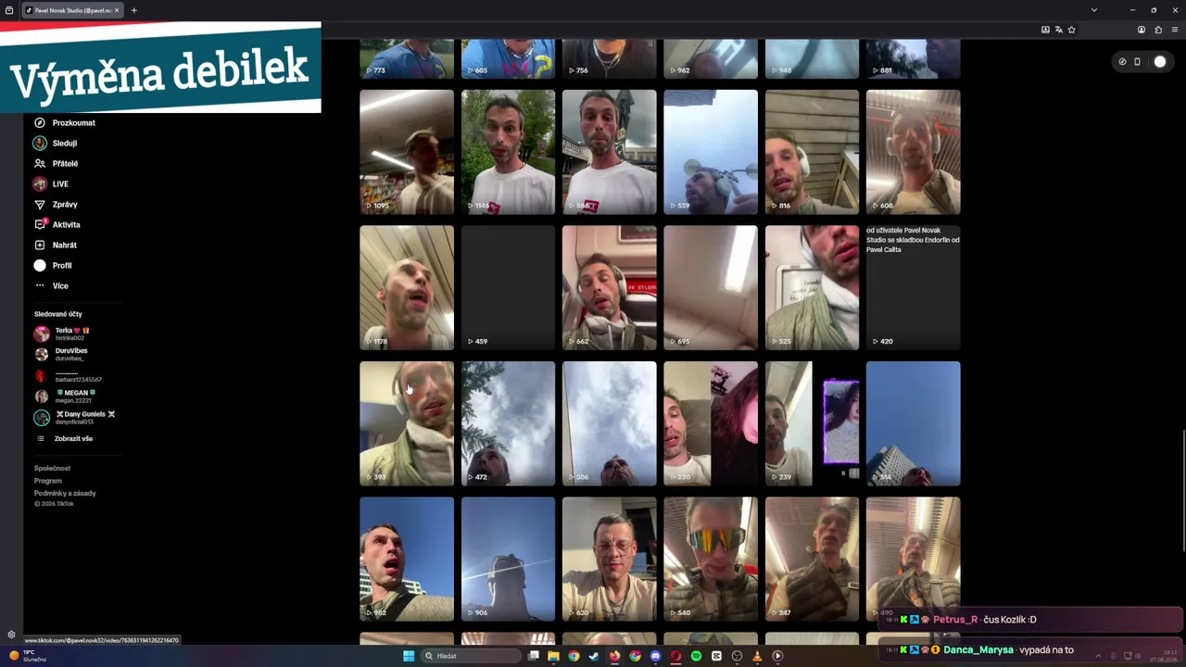Open Spotify from the taskbar
Viewport: 1186px width, 667px height.
[696, 656]
